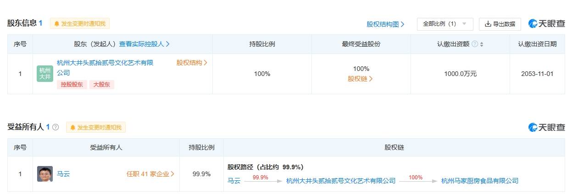Click the 天眼查 logo in beneficiary section
Viewport: 567px width, 194px height.
pos(546,127)
